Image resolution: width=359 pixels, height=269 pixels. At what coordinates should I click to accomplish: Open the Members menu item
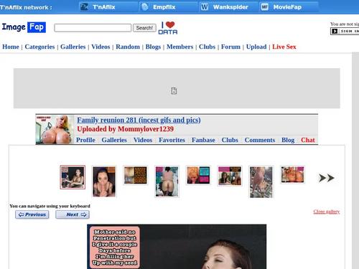pyautogui.click(x=179, y=47)
